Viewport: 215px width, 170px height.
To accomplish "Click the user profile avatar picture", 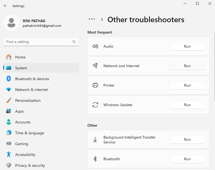I will 11,23.
